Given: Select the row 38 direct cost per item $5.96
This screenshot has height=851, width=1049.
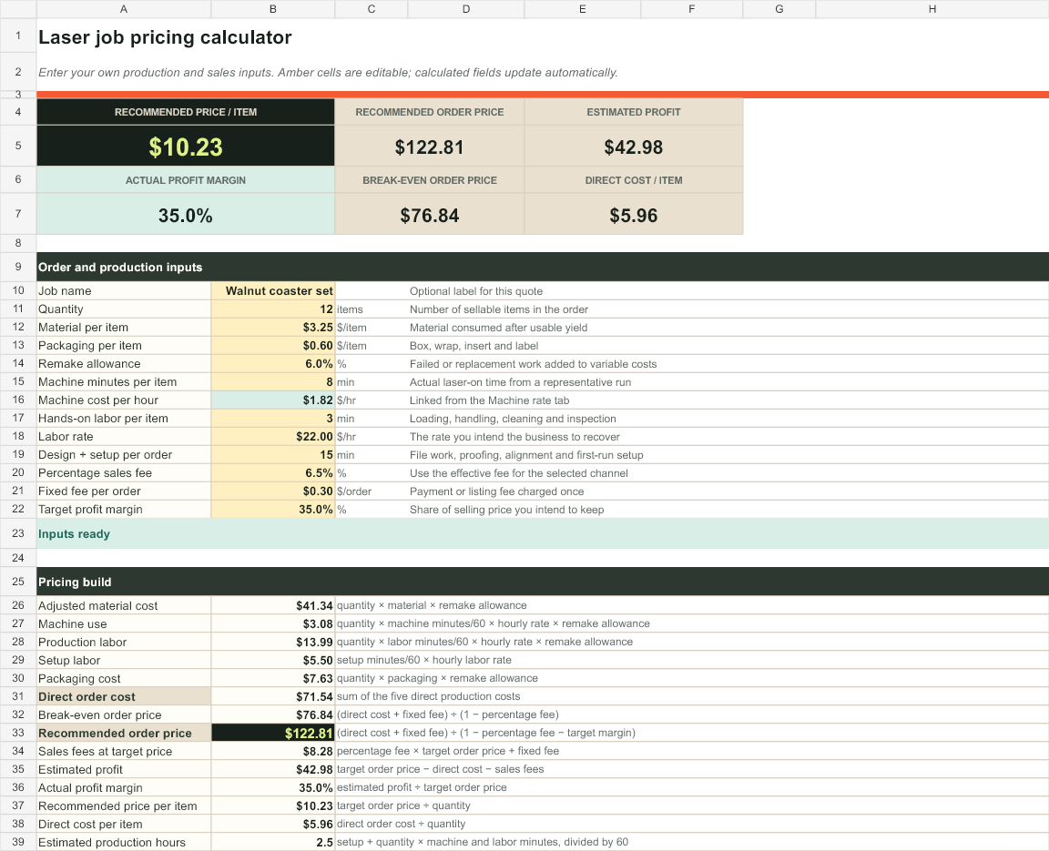Looking at the screenshot, I should (x=273, y=824).
